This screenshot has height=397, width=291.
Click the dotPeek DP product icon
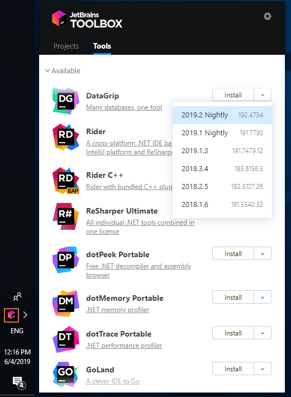tap(66, 260)
